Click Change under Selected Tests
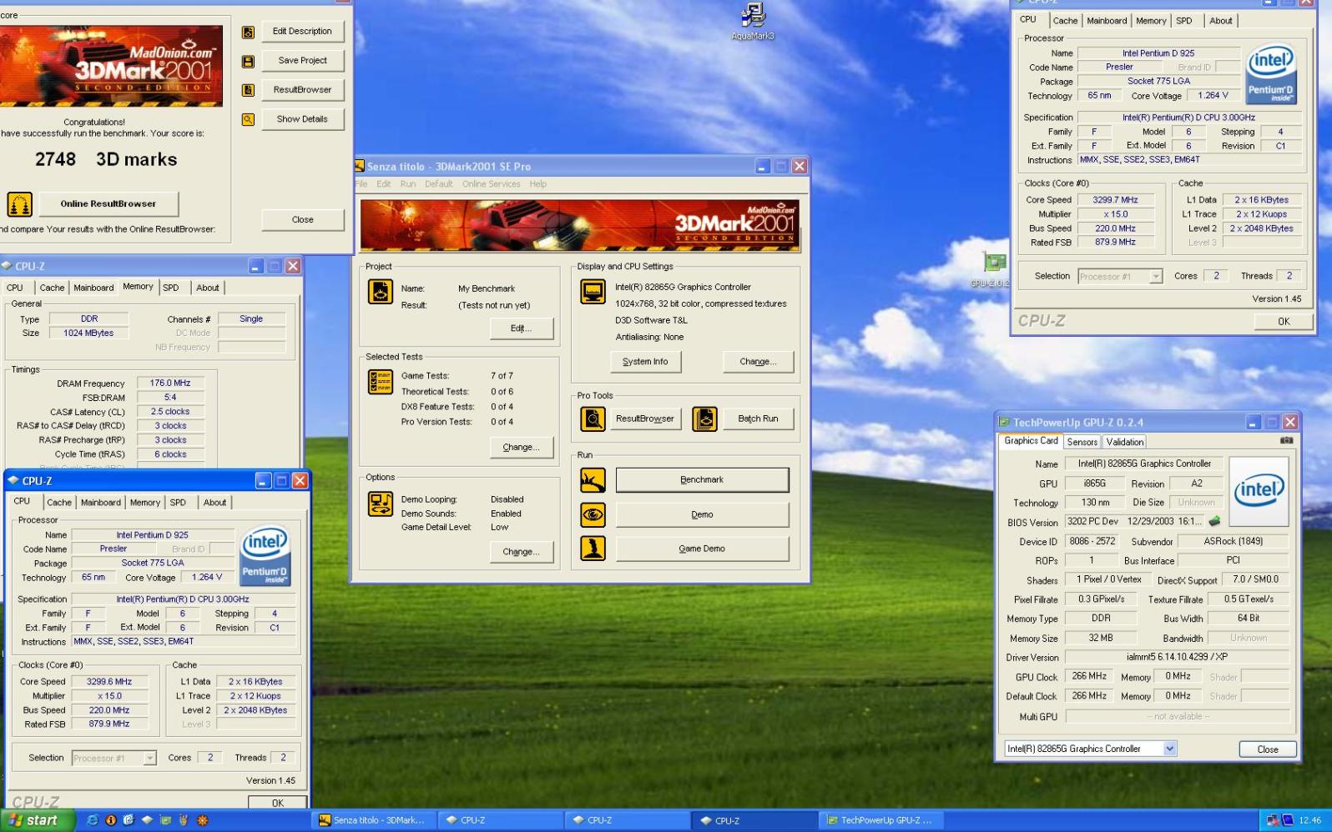 [x=521, y=448]
